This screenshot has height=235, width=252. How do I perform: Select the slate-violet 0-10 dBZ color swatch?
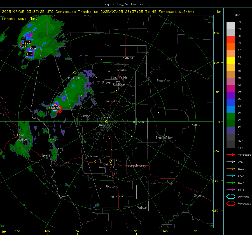point(231,130)
